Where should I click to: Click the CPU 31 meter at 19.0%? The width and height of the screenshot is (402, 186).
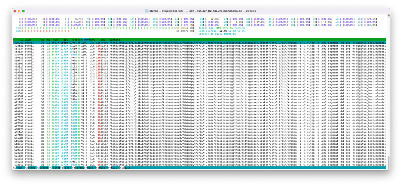[x=256, y=22]
